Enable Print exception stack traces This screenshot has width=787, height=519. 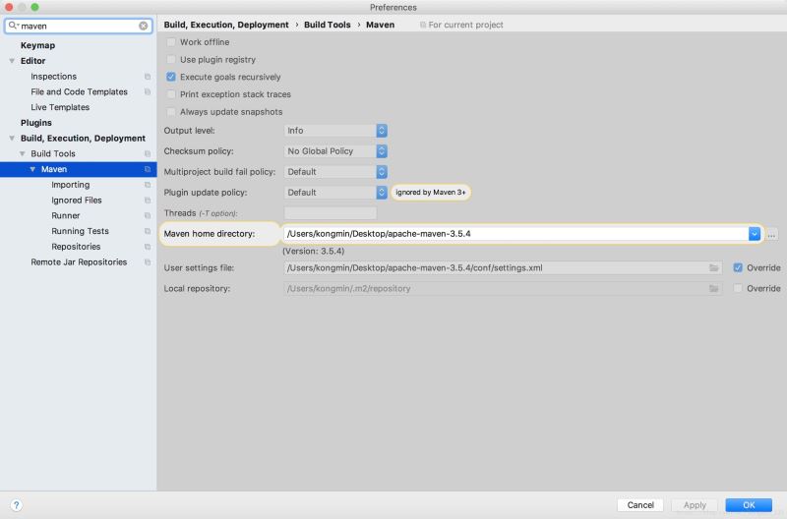pos(171,94)
